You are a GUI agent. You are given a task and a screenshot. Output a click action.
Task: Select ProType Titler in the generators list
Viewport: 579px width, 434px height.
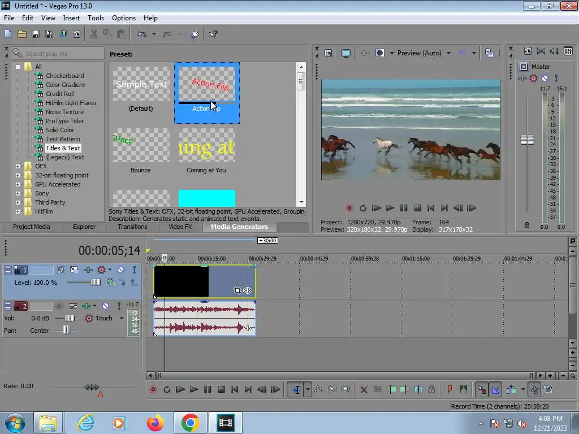tap(64, 121)
